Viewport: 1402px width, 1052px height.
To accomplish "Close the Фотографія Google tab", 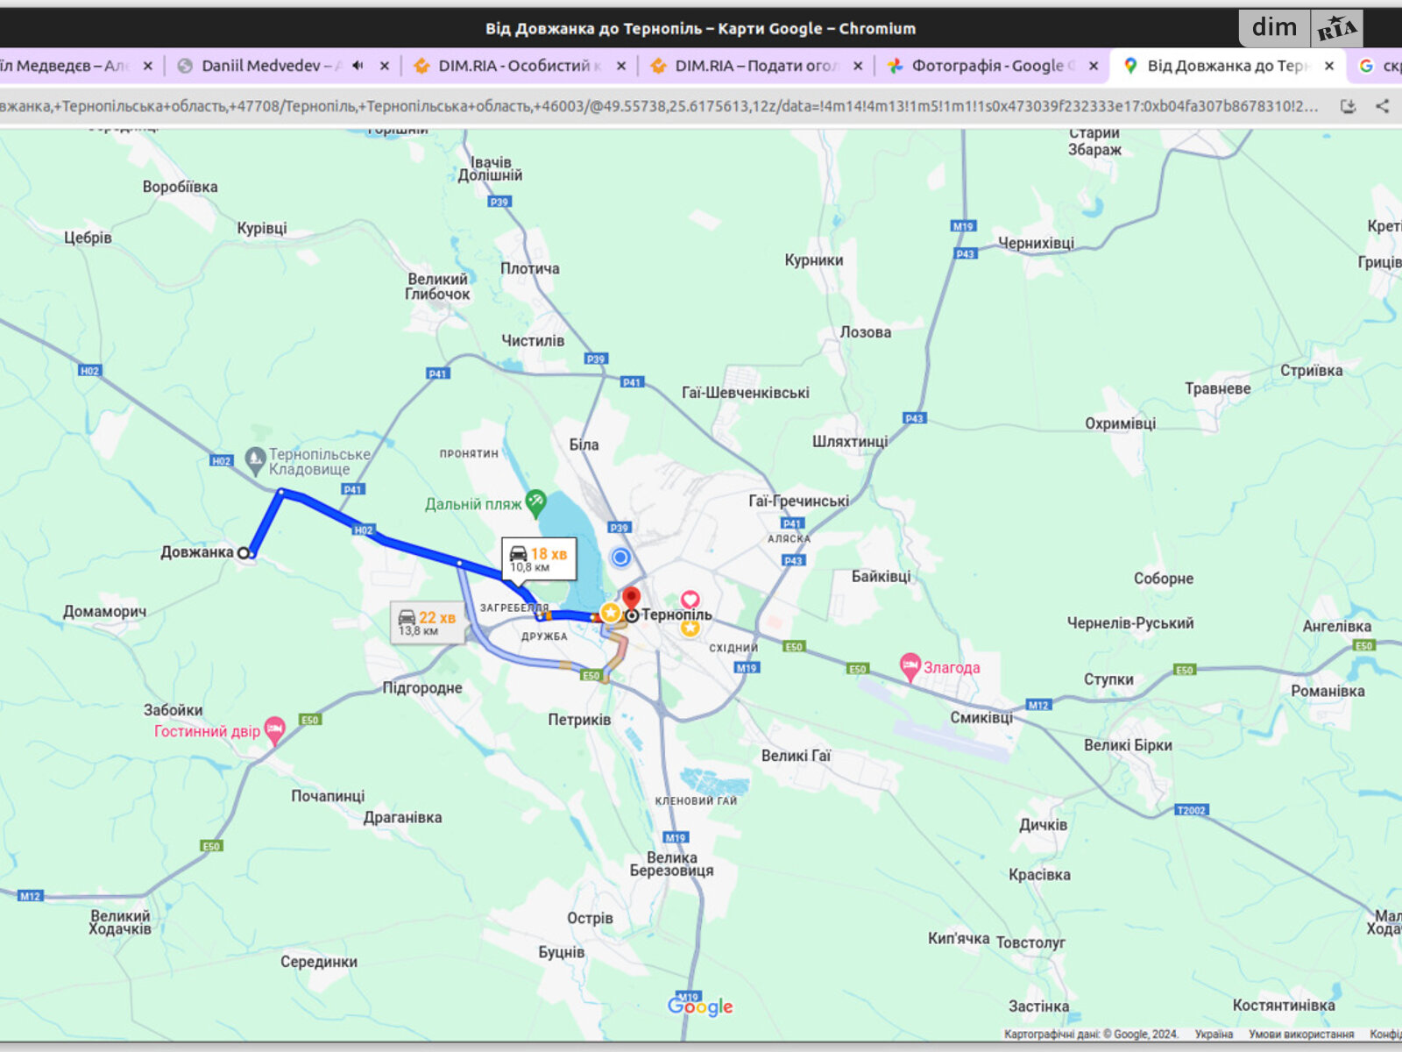I will [x=1094, y=66].
